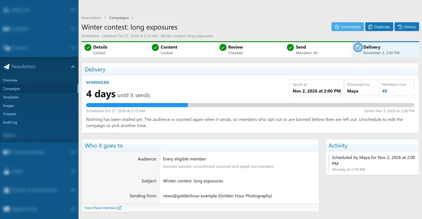Click the Newsletters paper plane icon in the sidebar
Image resolution: width=422 pixels, height=219 pixels.
[x=7, y=67]
